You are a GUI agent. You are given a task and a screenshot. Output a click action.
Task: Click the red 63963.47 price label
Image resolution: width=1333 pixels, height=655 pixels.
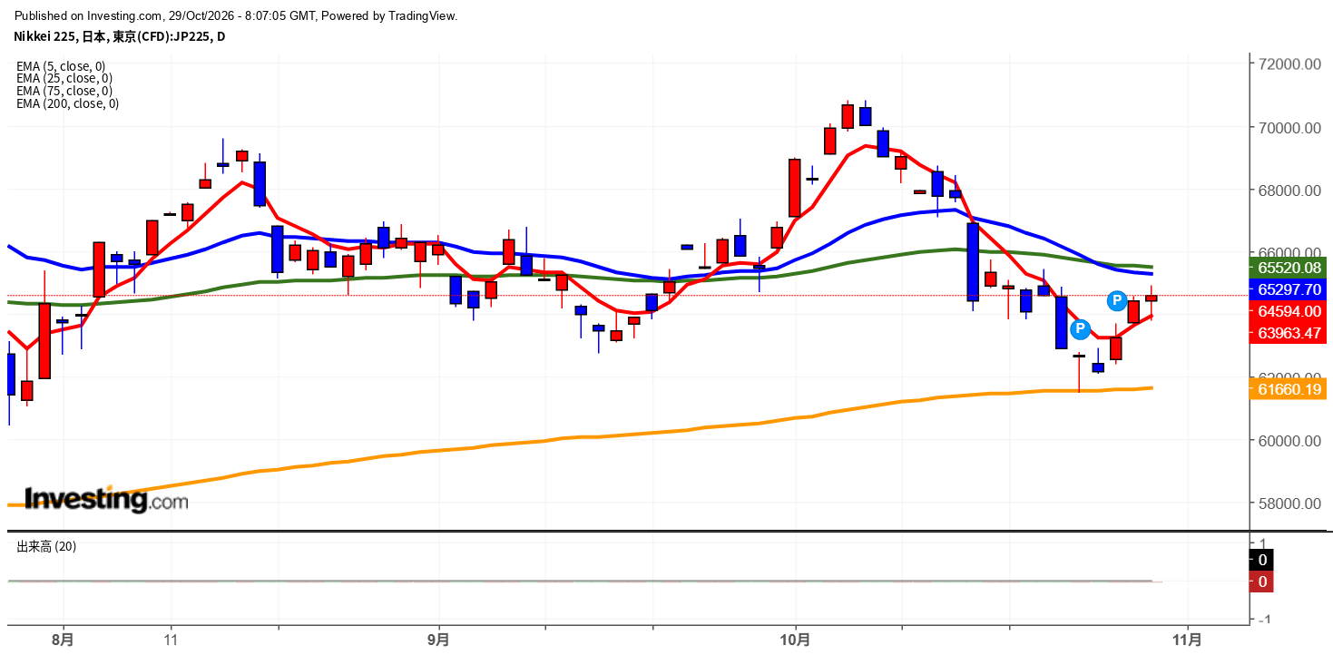tap(1289, 333)
